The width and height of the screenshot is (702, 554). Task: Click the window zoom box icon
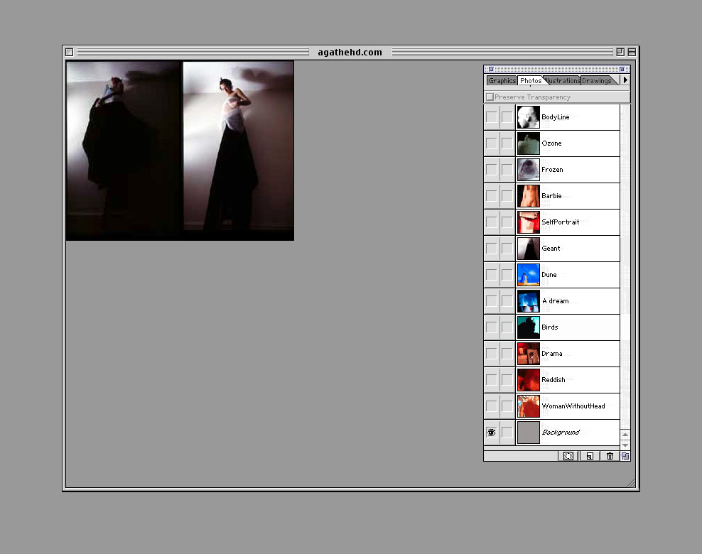pos(620,52)
